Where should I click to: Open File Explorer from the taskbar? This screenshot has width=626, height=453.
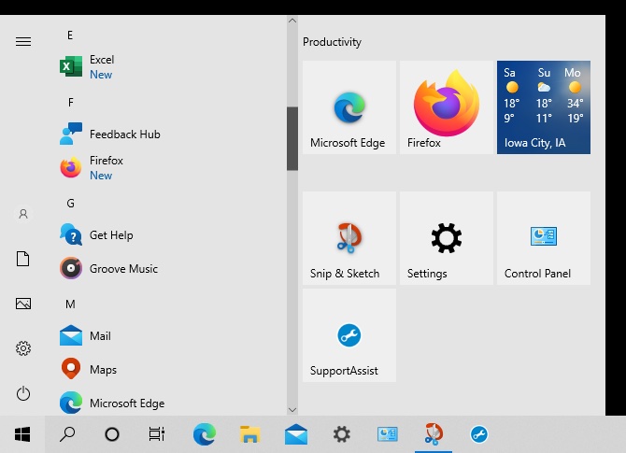point(249,434)
